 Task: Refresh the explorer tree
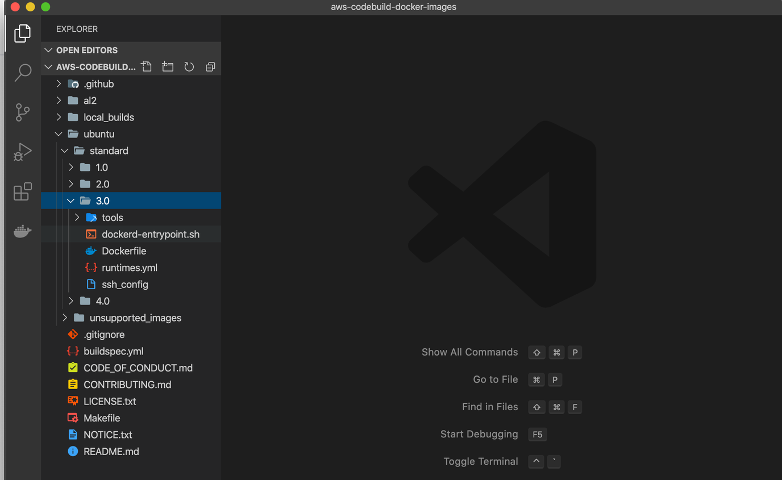(x=189, y=66)
